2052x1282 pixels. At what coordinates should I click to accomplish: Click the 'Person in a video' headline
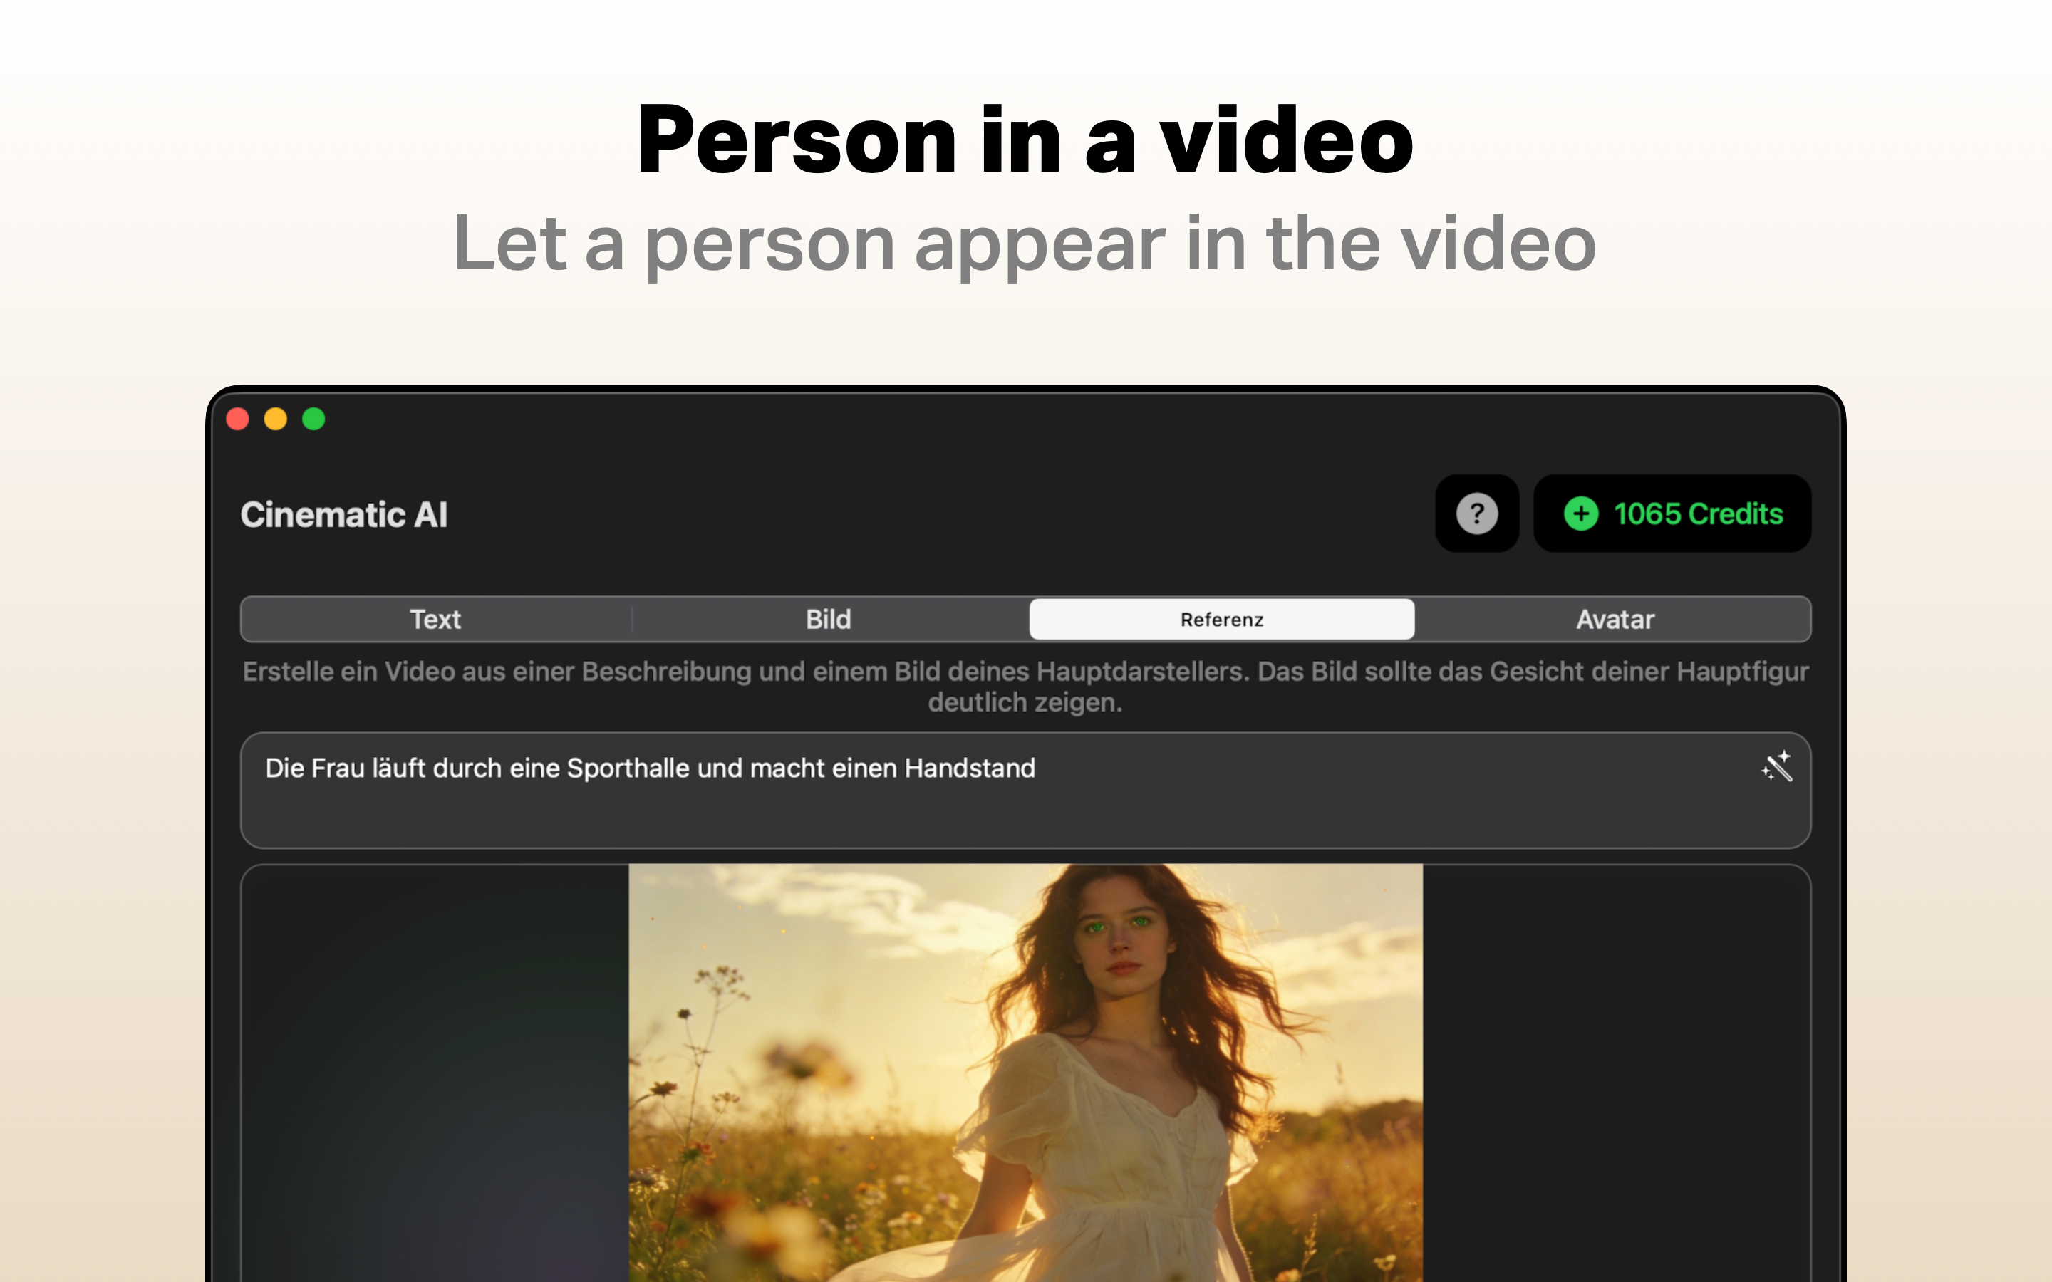tap(1025, 140)
